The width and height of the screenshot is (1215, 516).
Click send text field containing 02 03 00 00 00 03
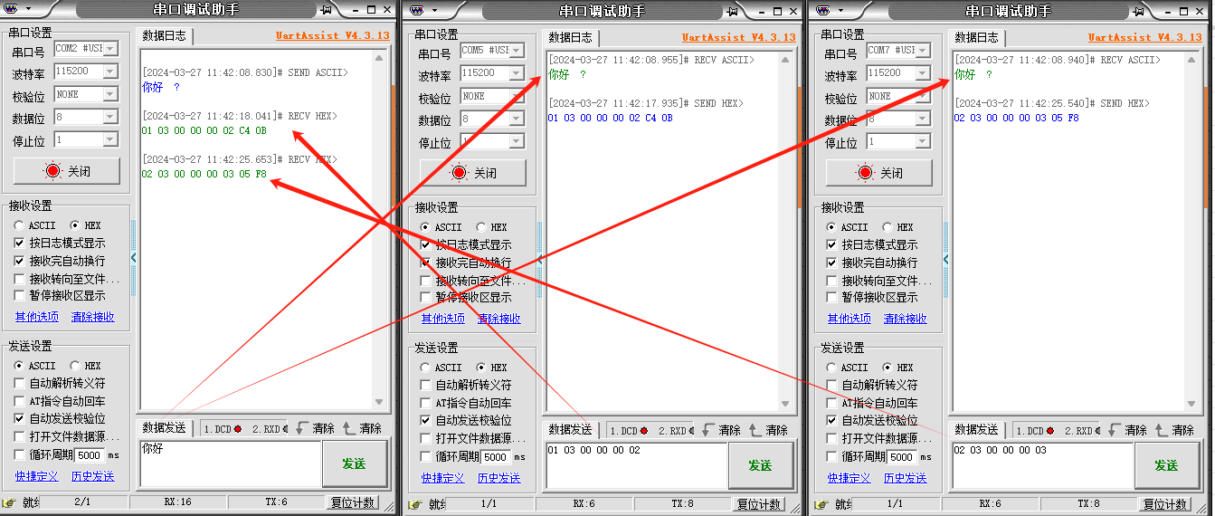(1040, 465)
